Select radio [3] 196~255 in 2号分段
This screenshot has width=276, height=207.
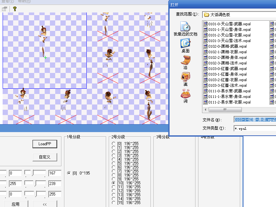click(114, 155)
